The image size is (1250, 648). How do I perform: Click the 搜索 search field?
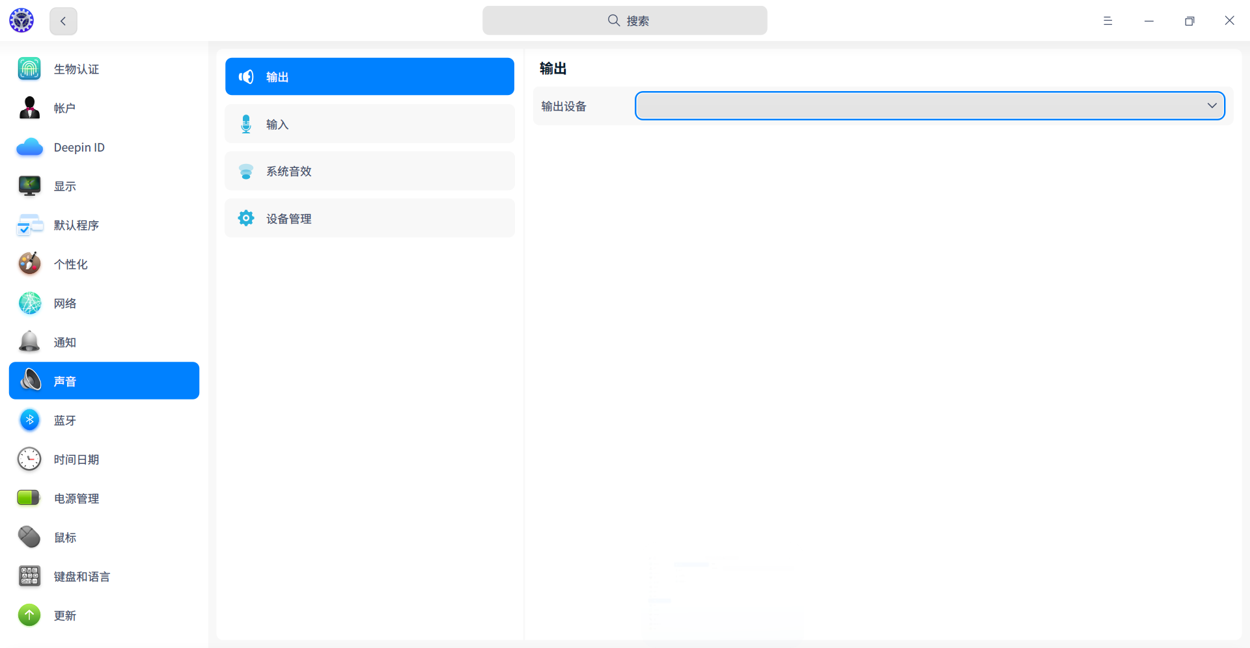(x=625, y=20)
